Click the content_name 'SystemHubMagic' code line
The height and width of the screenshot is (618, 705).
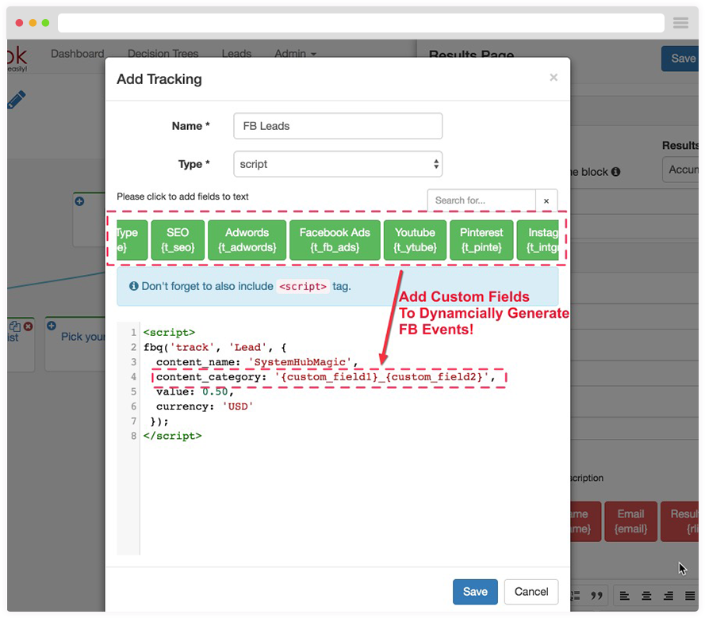click(257, 362)
